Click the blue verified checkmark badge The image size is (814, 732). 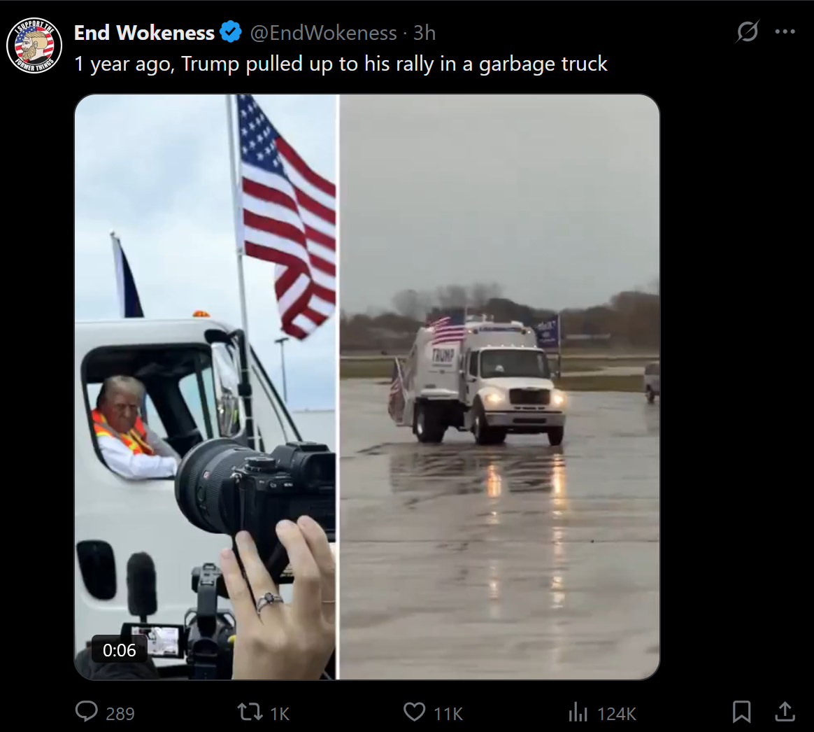tap(231, 32)
